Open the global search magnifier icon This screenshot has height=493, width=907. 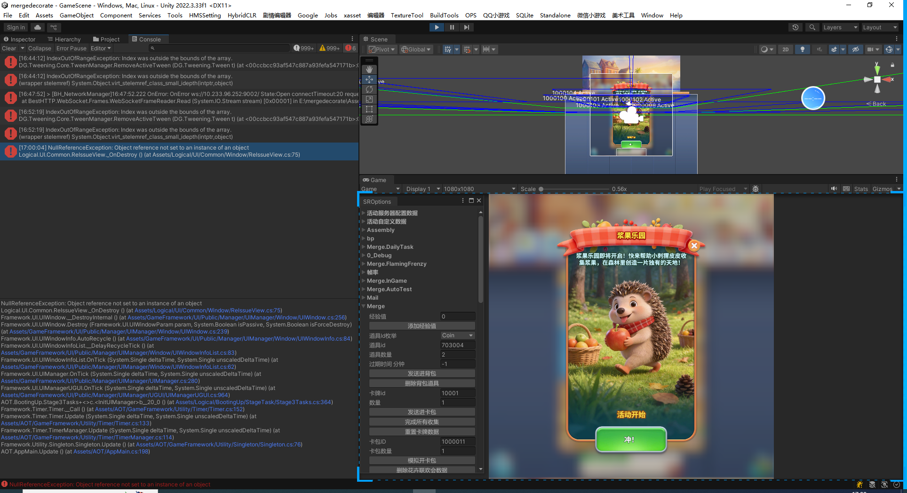(812, 27)
